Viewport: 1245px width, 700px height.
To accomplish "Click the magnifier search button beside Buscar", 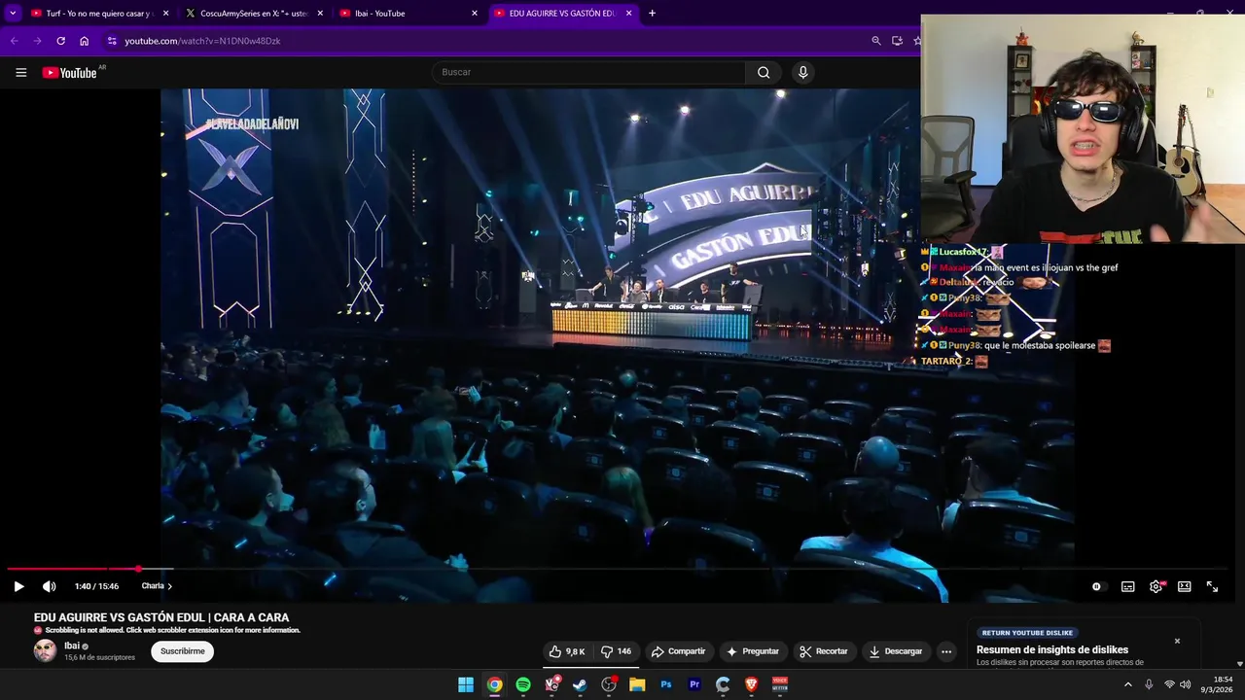I will (x=764, y=72).
